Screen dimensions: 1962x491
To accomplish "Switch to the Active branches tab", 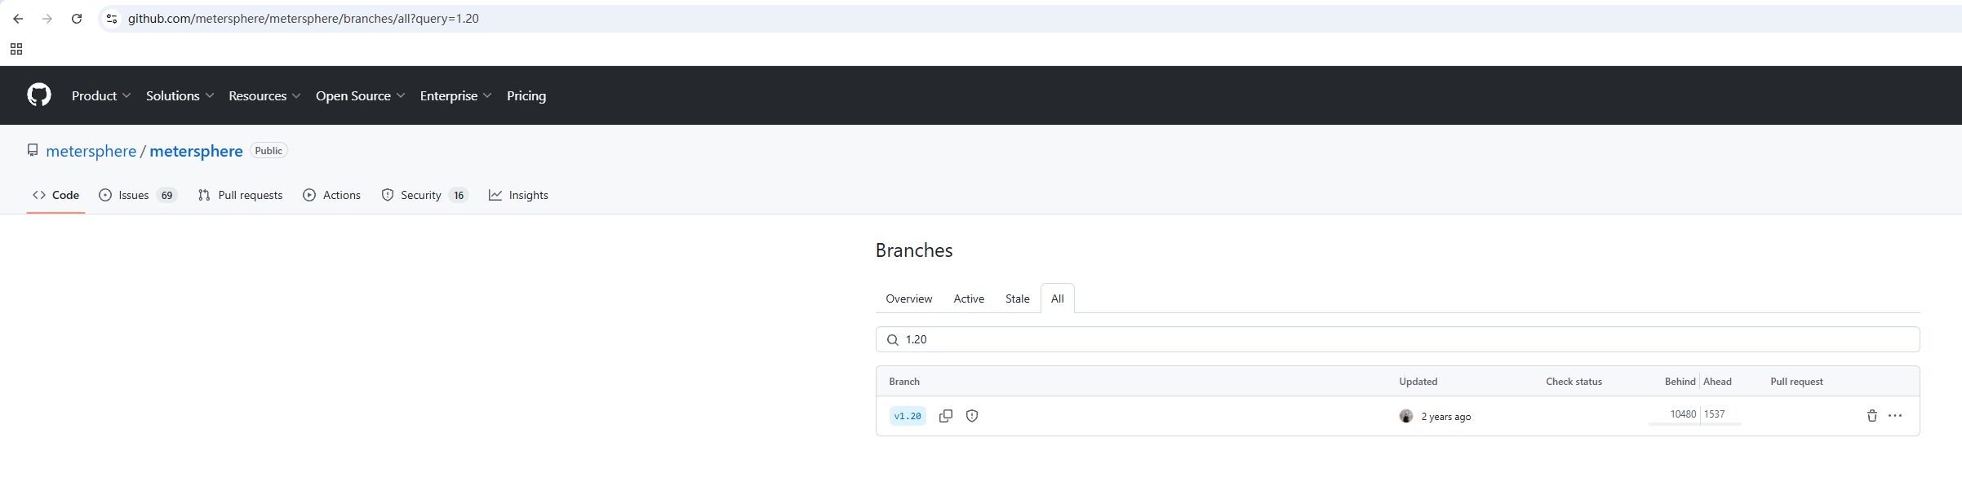I will (x=969, y=299).
